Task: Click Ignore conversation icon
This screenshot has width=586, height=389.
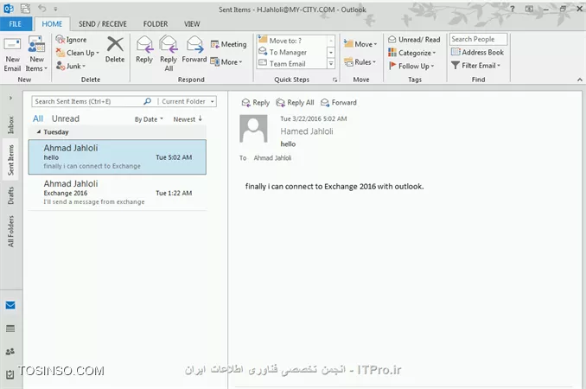Action: click(x=71, y=40)
